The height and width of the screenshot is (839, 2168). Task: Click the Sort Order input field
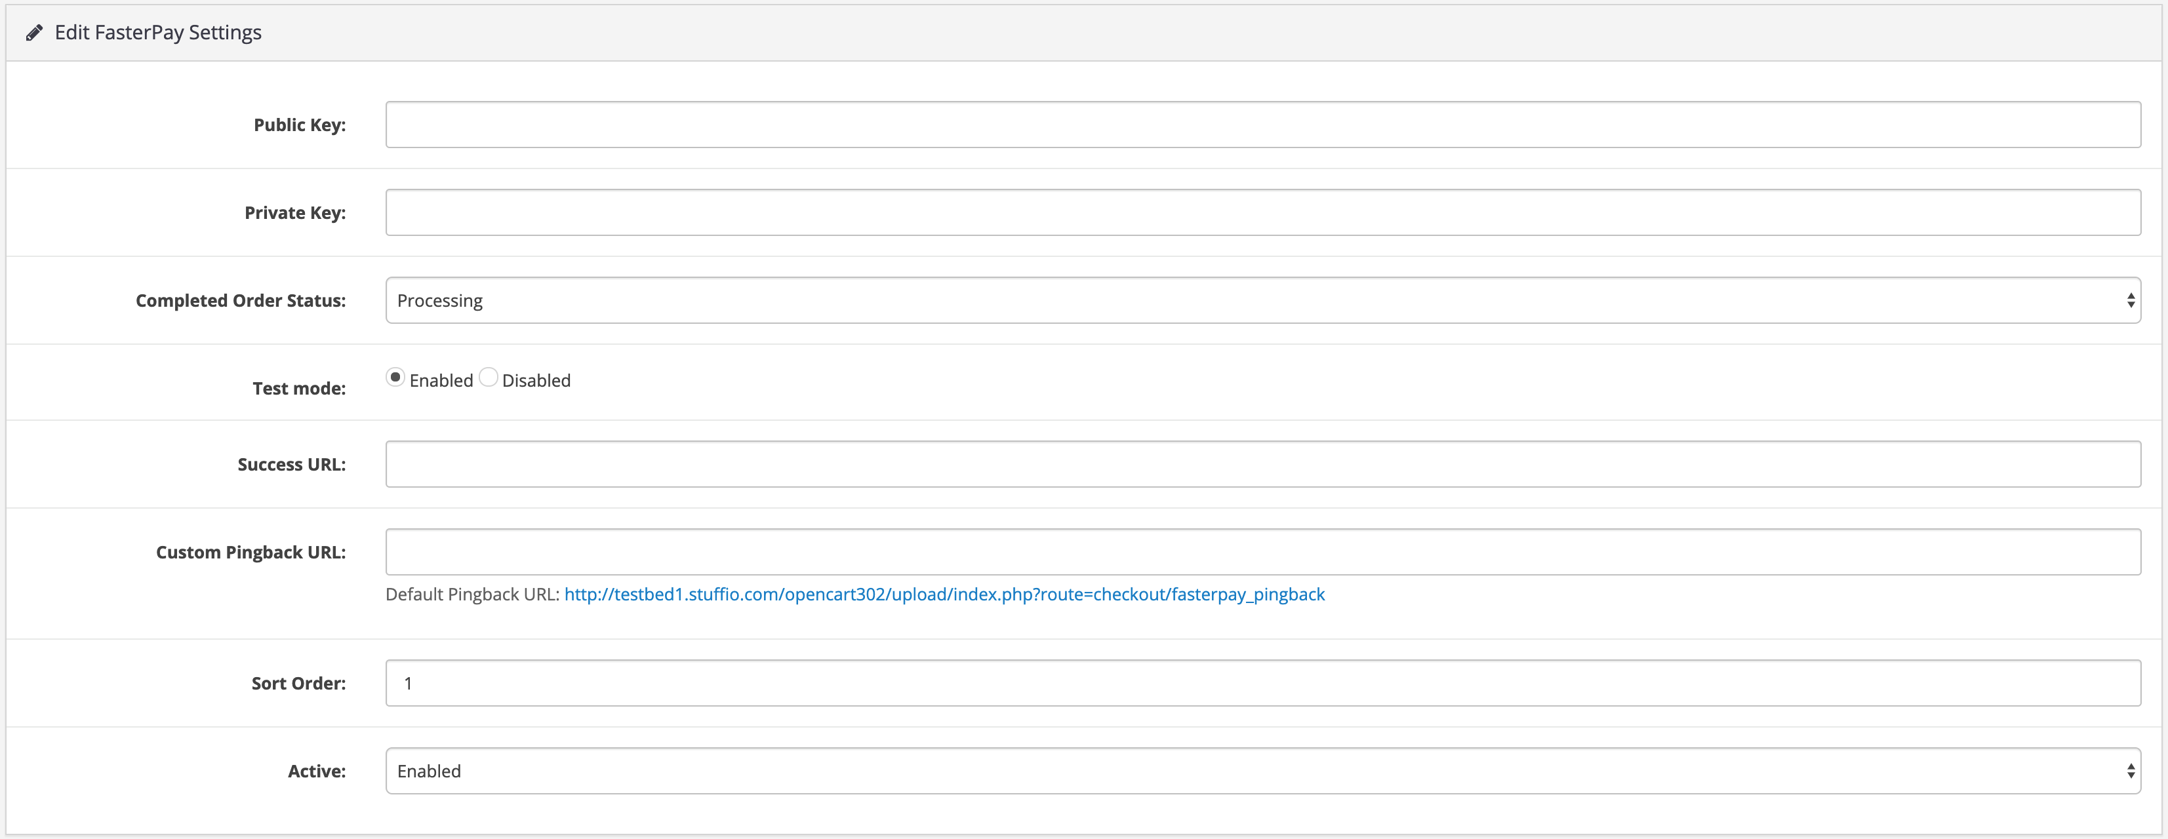pyautogui.click(x=1262, y=682)
